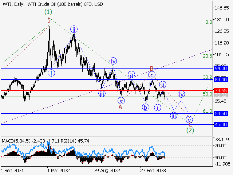Image resolution: width=233 pixels, height=175 pixels.
Task: Select the red 5 wave label
Action: coord(49,20)
